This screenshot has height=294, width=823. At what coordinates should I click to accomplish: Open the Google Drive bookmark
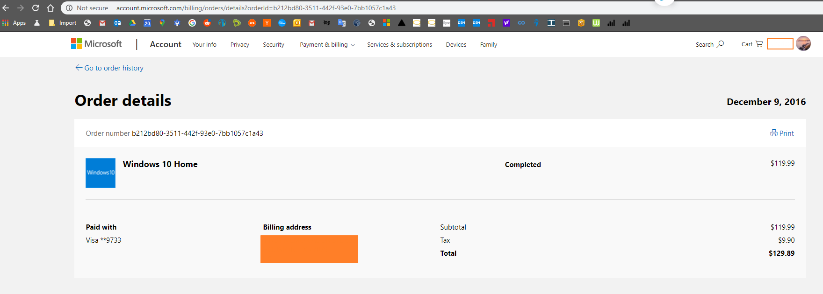pos(132,23)
